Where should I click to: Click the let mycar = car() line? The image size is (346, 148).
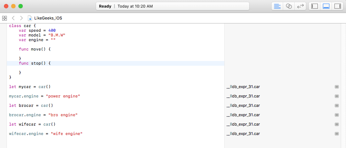point(30,87)
